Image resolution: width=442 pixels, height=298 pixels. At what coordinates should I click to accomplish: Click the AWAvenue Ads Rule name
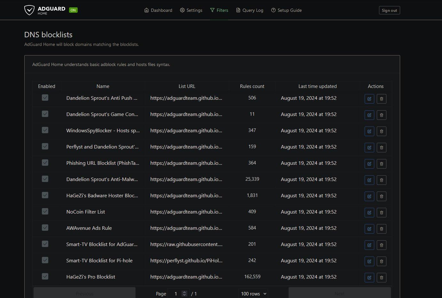89,228
